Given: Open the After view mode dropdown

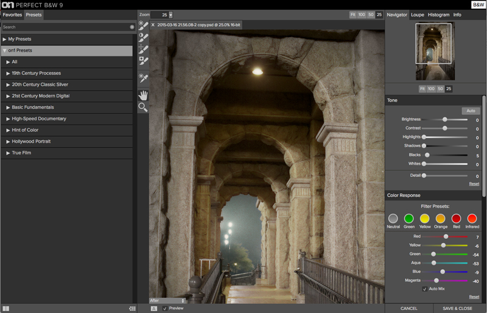Looking at the screenshot, I should click(167, 300).
